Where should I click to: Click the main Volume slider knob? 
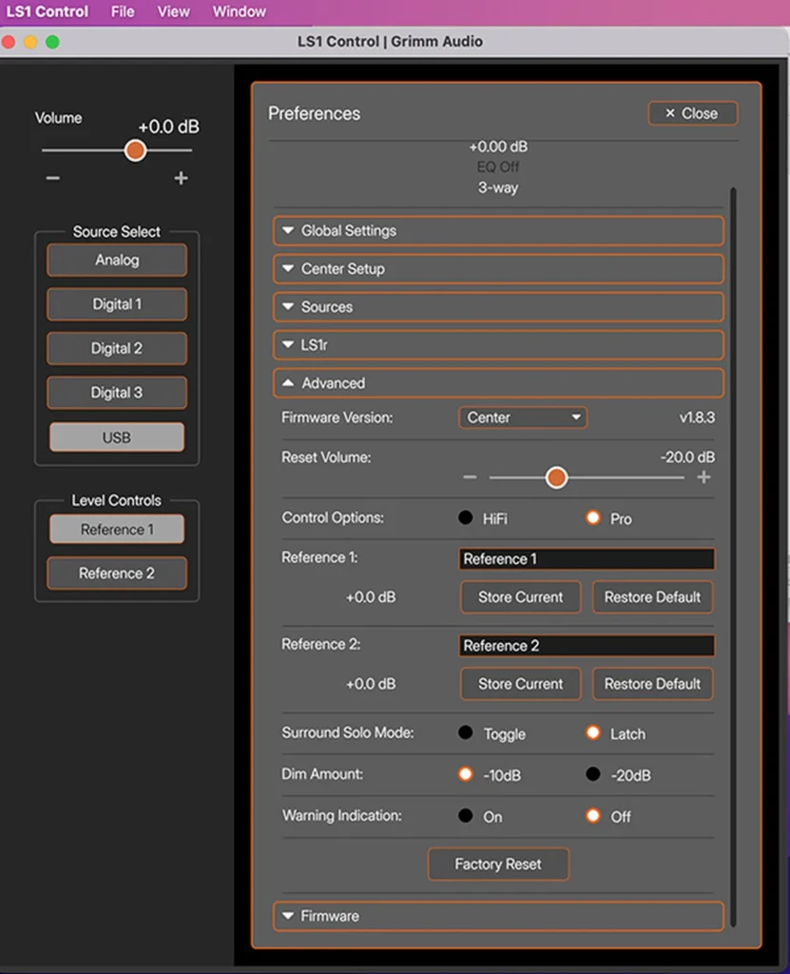[135, 150]
